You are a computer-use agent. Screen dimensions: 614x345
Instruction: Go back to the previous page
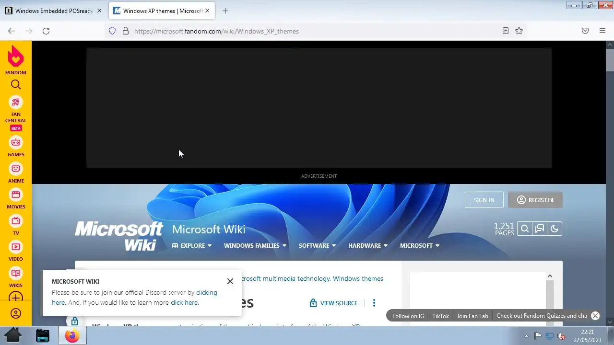(x=12, y=31)
